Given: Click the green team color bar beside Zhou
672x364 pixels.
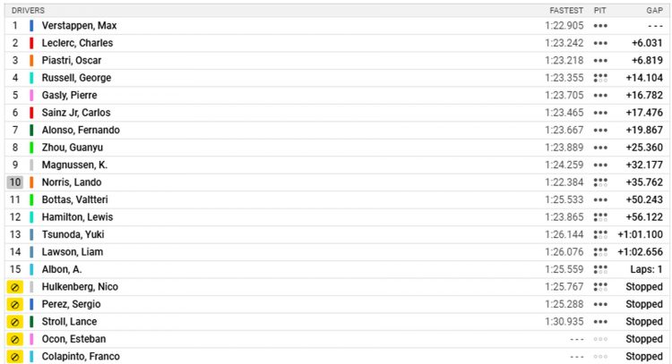Looking at the screenshot, I should tap(31, 148).
